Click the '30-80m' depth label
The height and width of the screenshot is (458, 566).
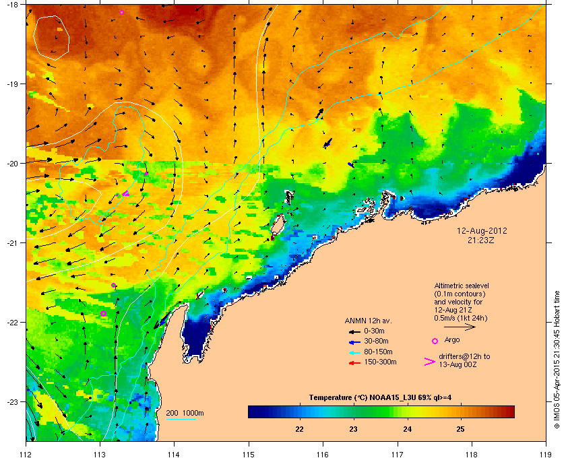click(x=376, y=341)
